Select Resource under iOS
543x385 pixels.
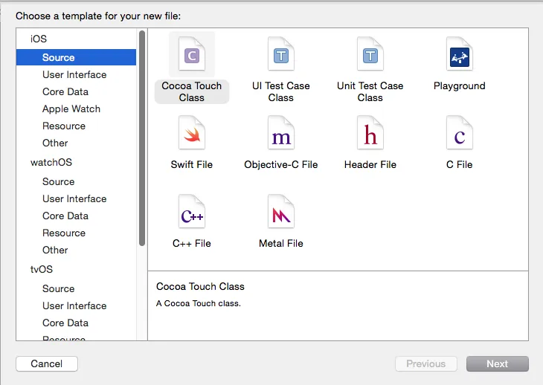point(64,126)
